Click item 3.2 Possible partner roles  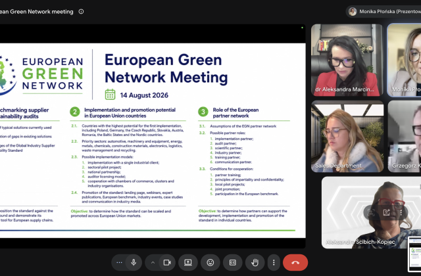pos(228,133)
